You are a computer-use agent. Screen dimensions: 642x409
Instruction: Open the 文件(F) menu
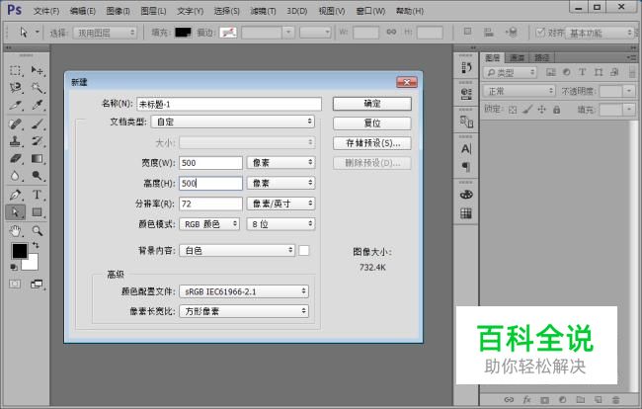tap(46, 11)
